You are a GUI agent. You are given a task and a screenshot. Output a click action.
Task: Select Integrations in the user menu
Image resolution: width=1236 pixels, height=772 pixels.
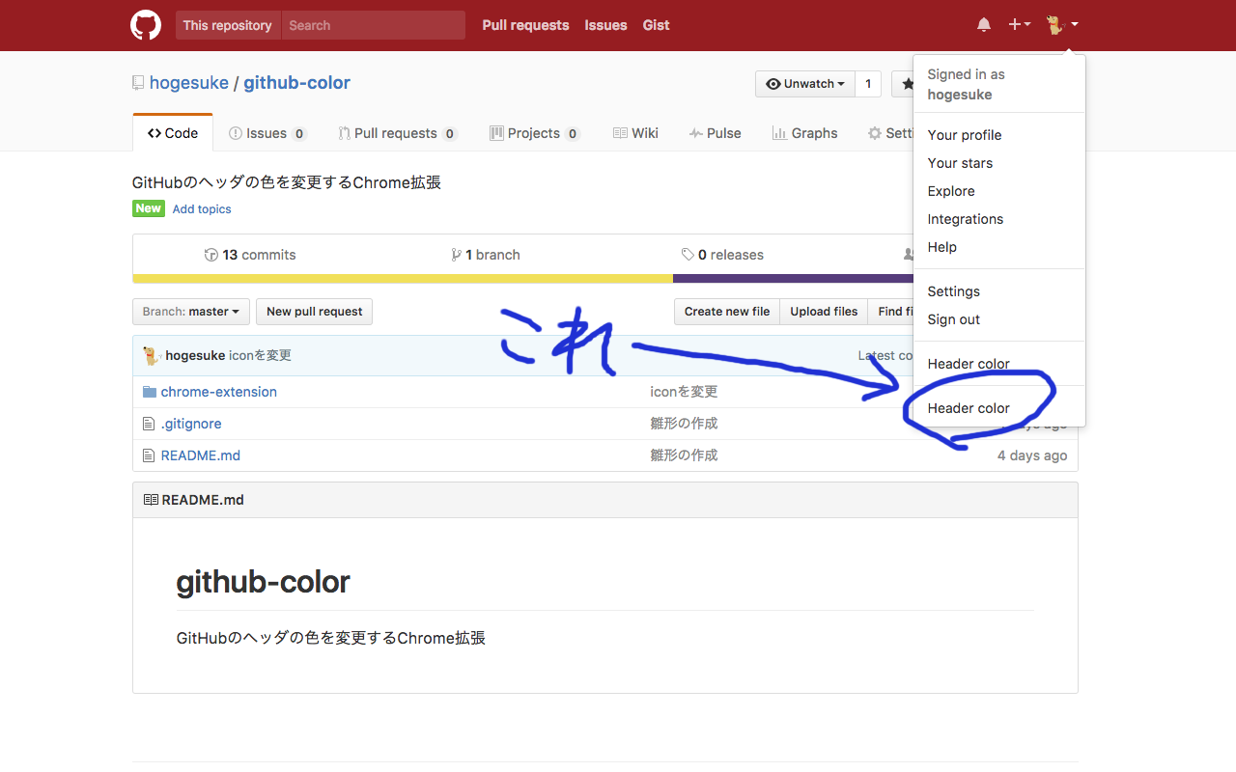pos(999,219)
